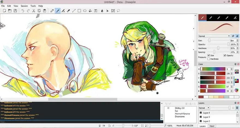Select user HannahYonana in the list
This screenshot has width=240, height=128.
pos(182,114)
